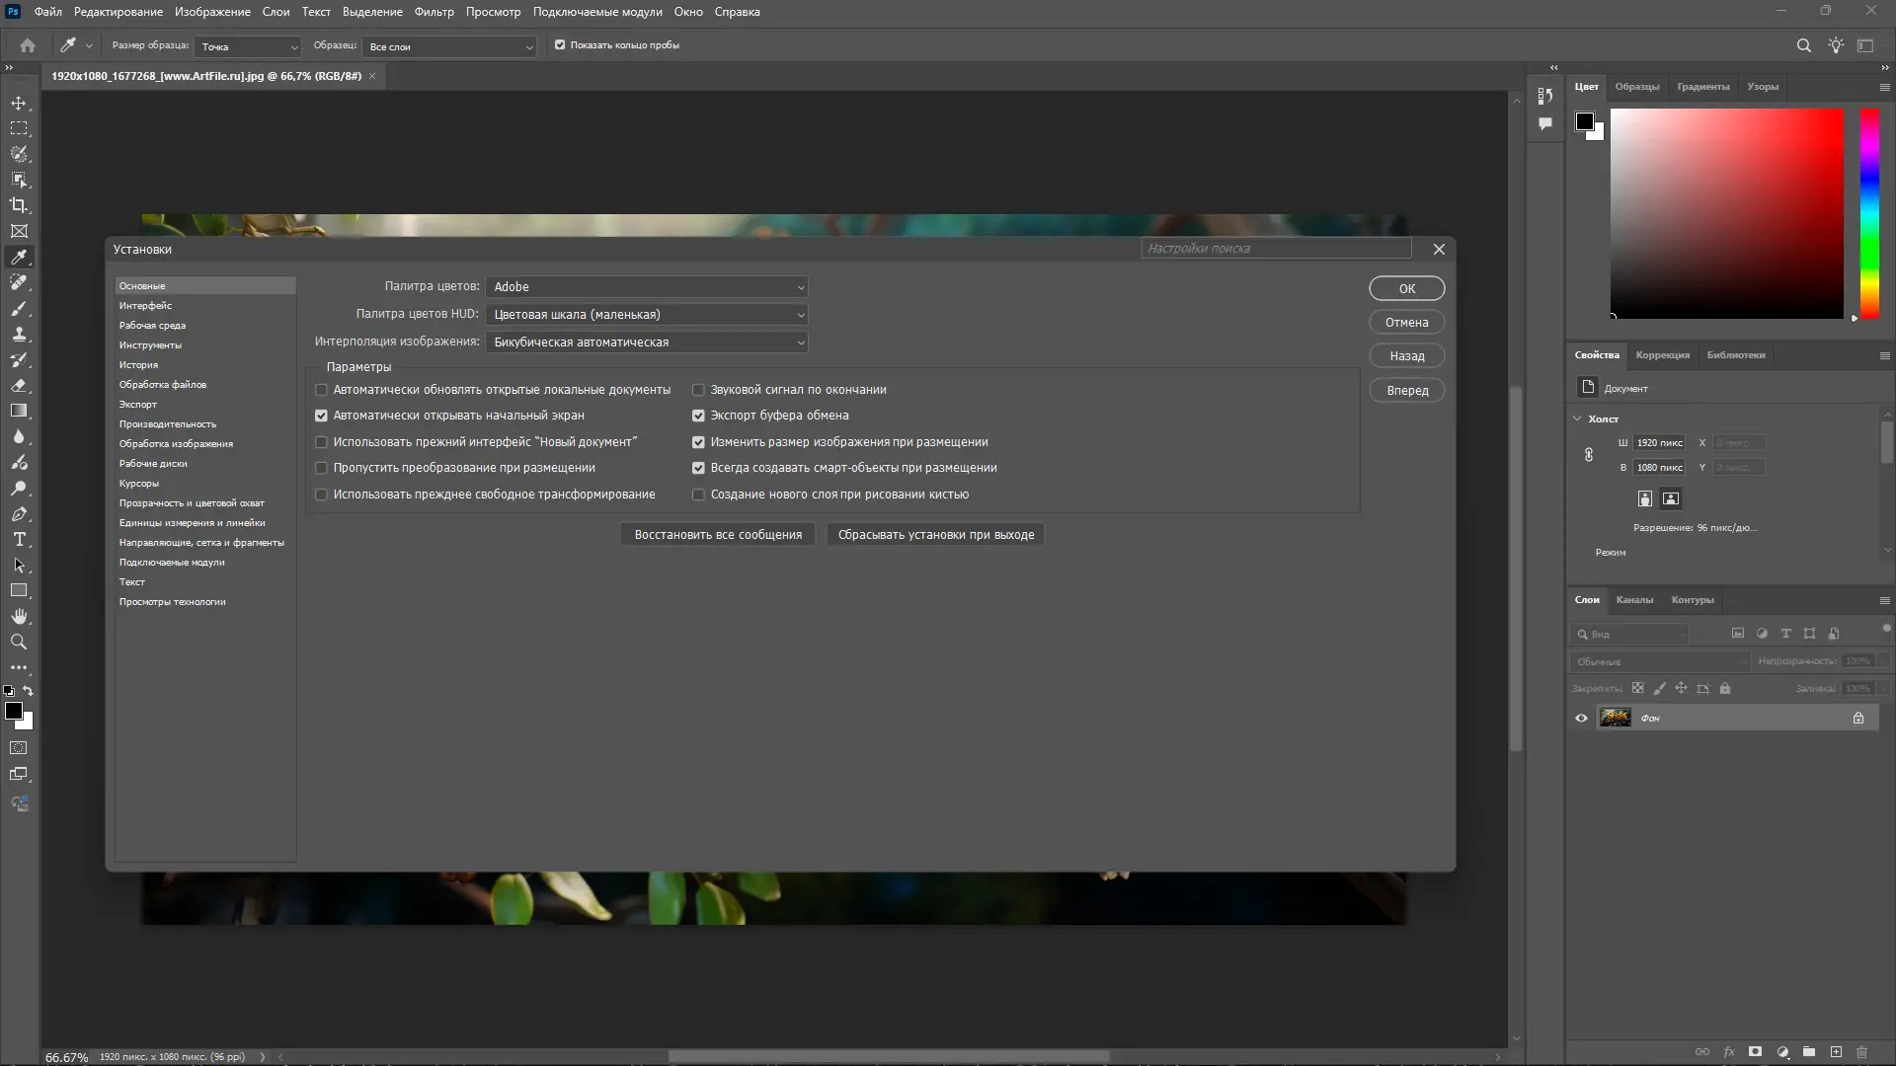The image size is (1896, 1066).
Task: Click the delete layer trash icon
Action: [1861, 1052]
